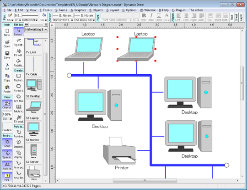Choose the Selection tool
Viewport: 247px width, 190px height.
(19, 32)
